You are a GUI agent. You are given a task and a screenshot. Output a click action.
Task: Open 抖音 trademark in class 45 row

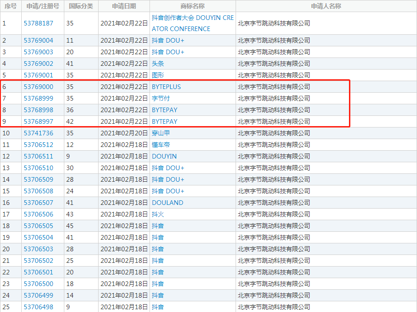(158, 226)
